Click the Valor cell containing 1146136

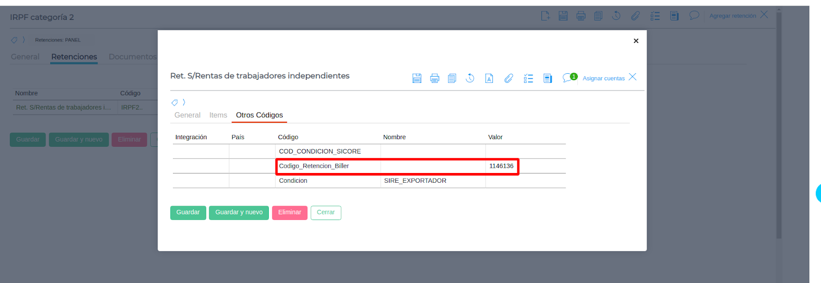coord(501,166)
